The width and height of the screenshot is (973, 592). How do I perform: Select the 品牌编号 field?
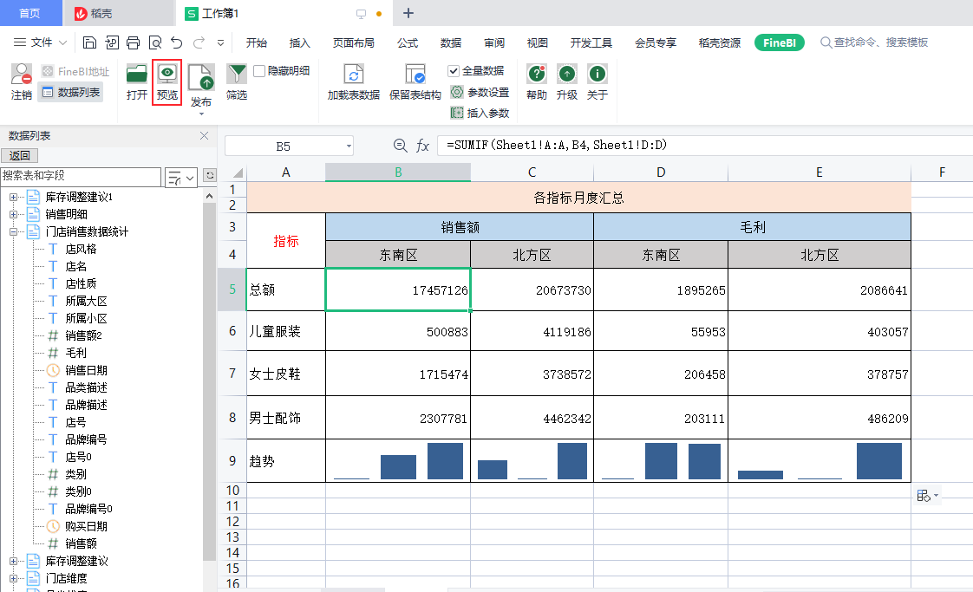86,439
